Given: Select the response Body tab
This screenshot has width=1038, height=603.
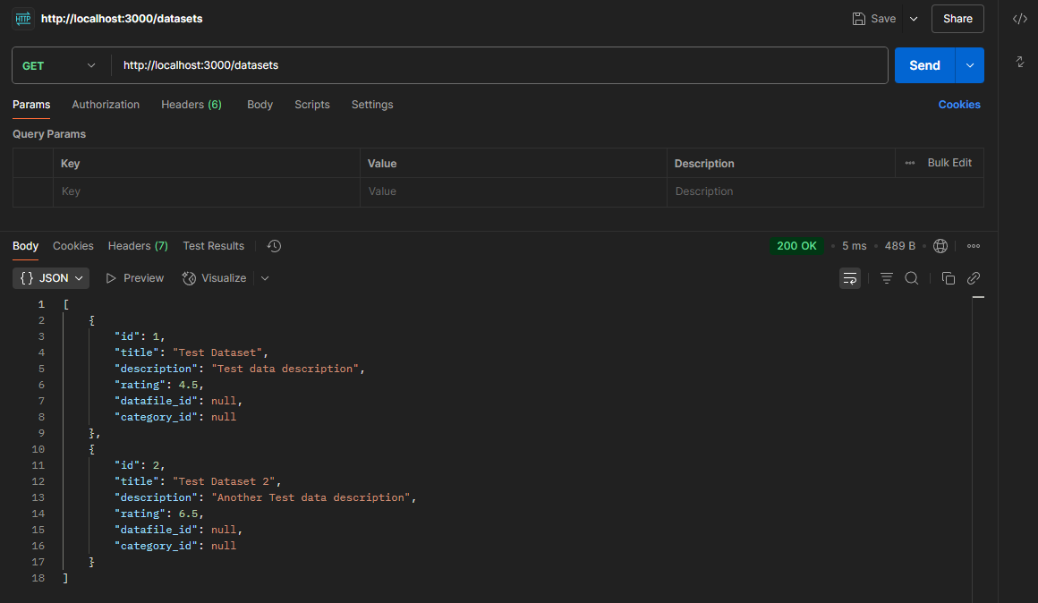Looking at the screenshot, I should point(25,246).
